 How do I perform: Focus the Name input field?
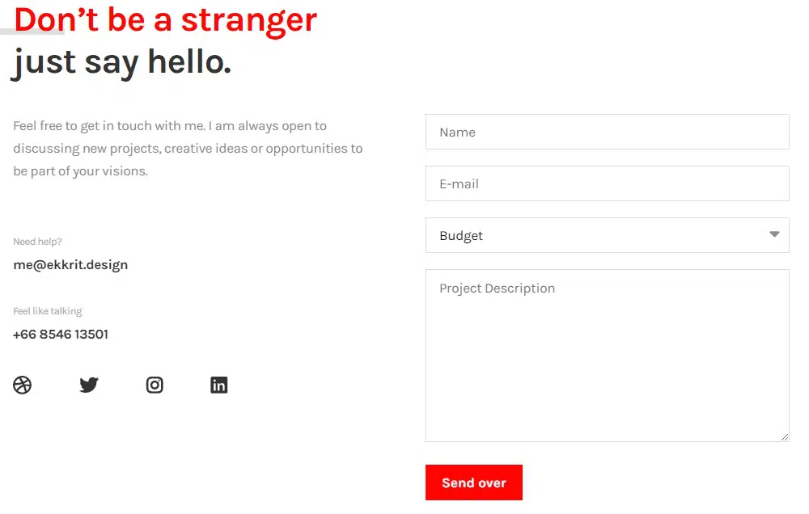607,132
